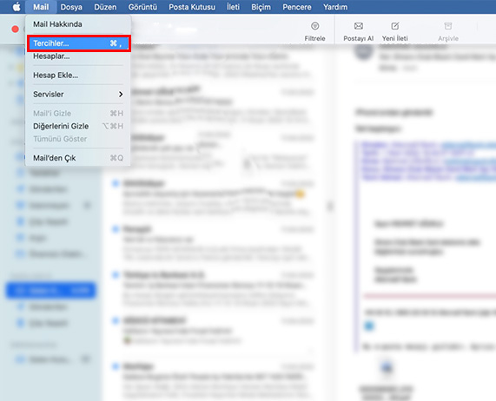Click the Postayı Al envelope icon

[359, 26]
